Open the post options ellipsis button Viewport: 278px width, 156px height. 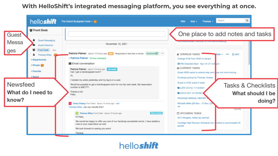162,53
